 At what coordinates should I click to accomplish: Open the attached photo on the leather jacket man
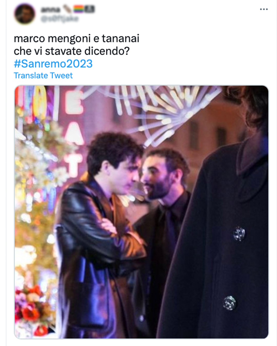coord(100,231)
